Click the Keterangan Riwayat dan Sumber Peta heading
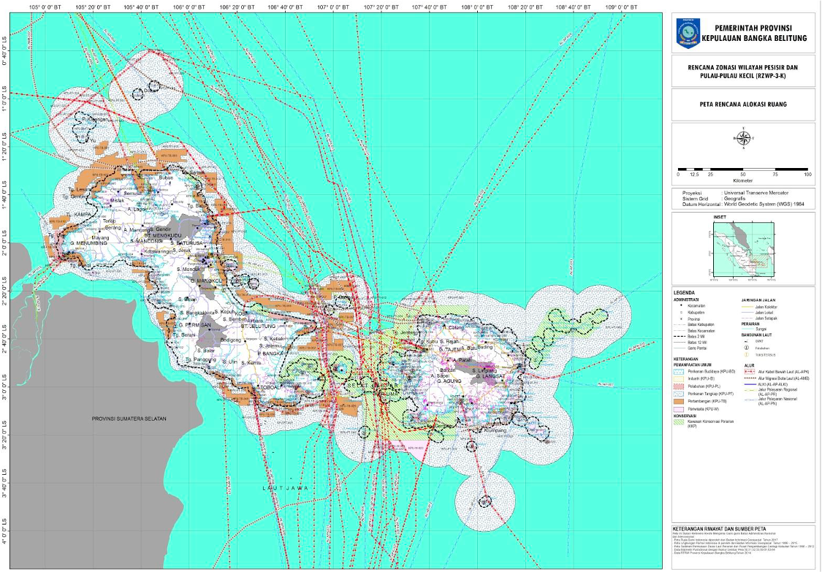Viewport: 822px width, 572px height. (x=719, y=529)
